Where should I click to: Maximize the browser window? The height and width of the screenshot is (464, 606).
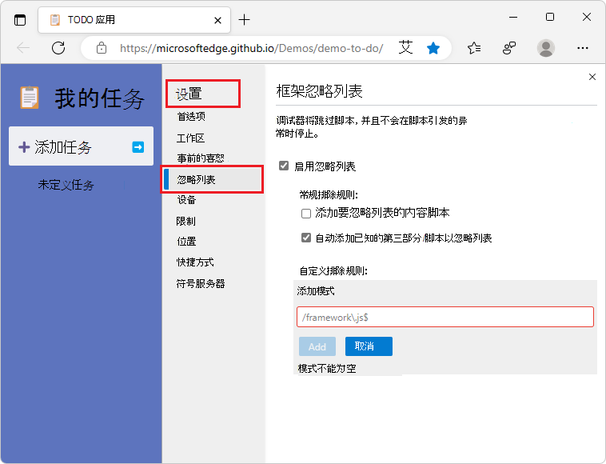(x=550, y=17)
